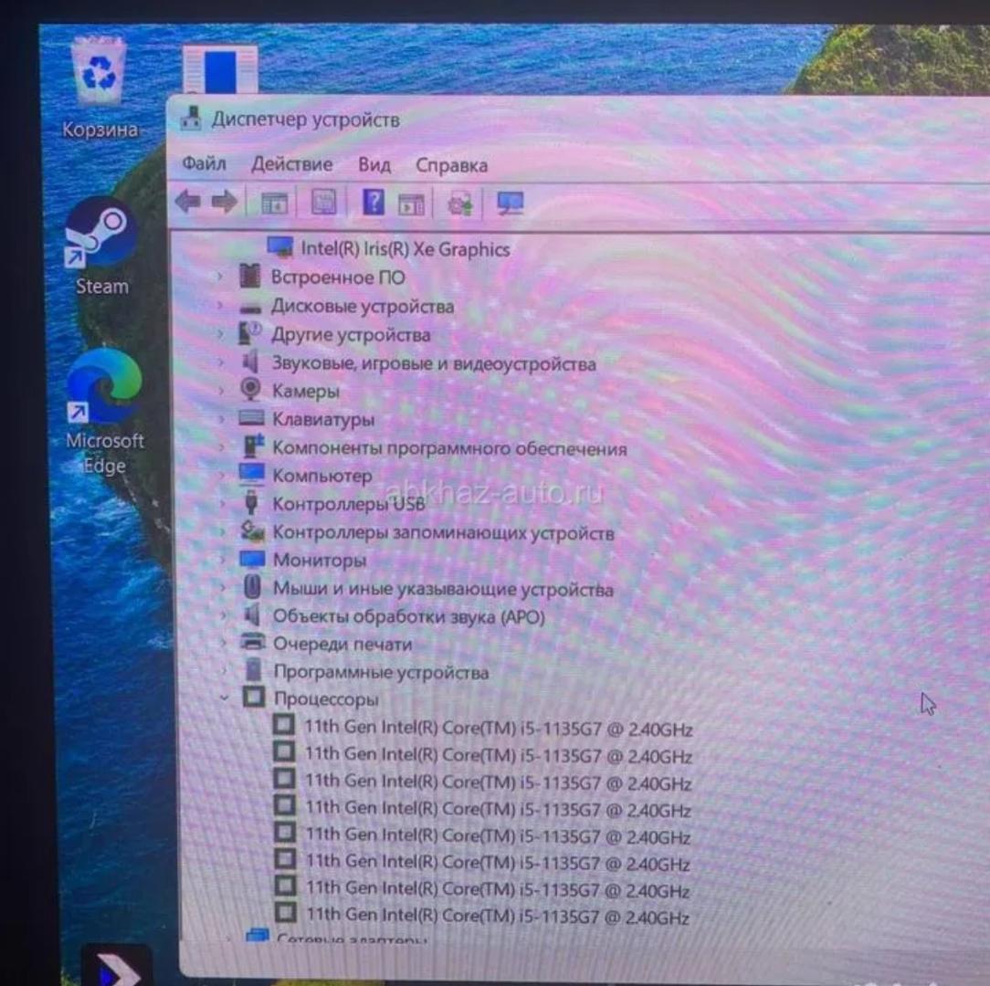Click the Properties icon in the toolbar
990x986 pixels.
[x=323, y=202]
